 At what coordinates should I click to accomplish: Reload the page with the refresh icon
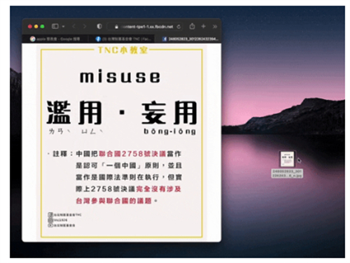[x=178, y=27]
